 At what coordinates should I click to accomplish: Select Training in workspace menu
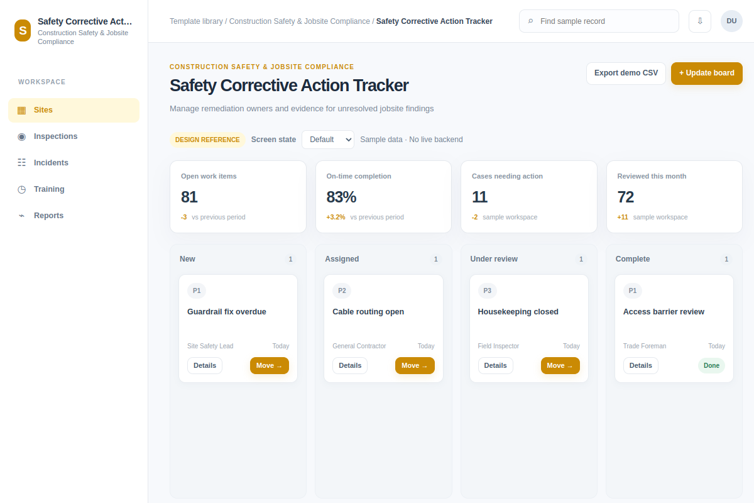[x=74, y=189]
